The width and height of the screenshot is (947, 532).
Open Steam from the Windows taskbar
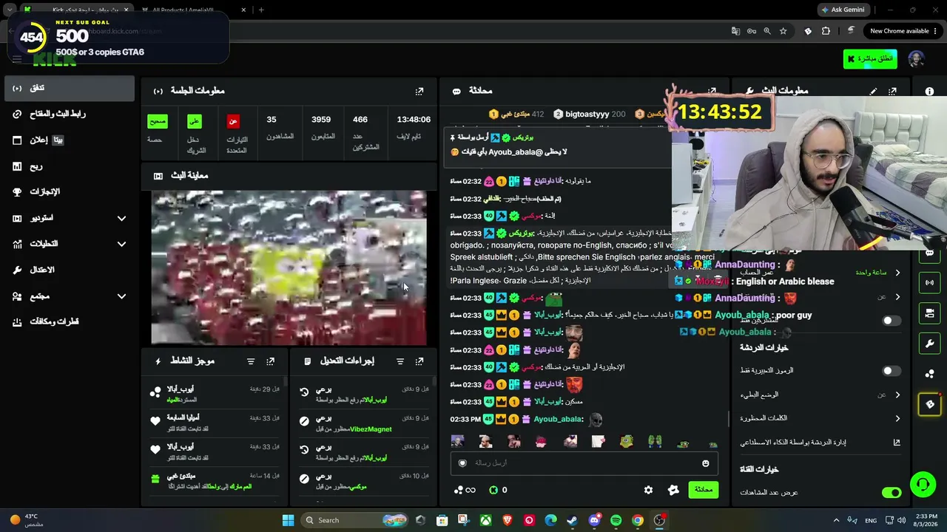click(x=572, y=520)
